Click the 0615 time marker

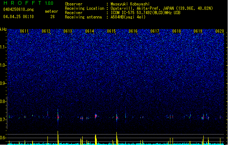(111, 31)
